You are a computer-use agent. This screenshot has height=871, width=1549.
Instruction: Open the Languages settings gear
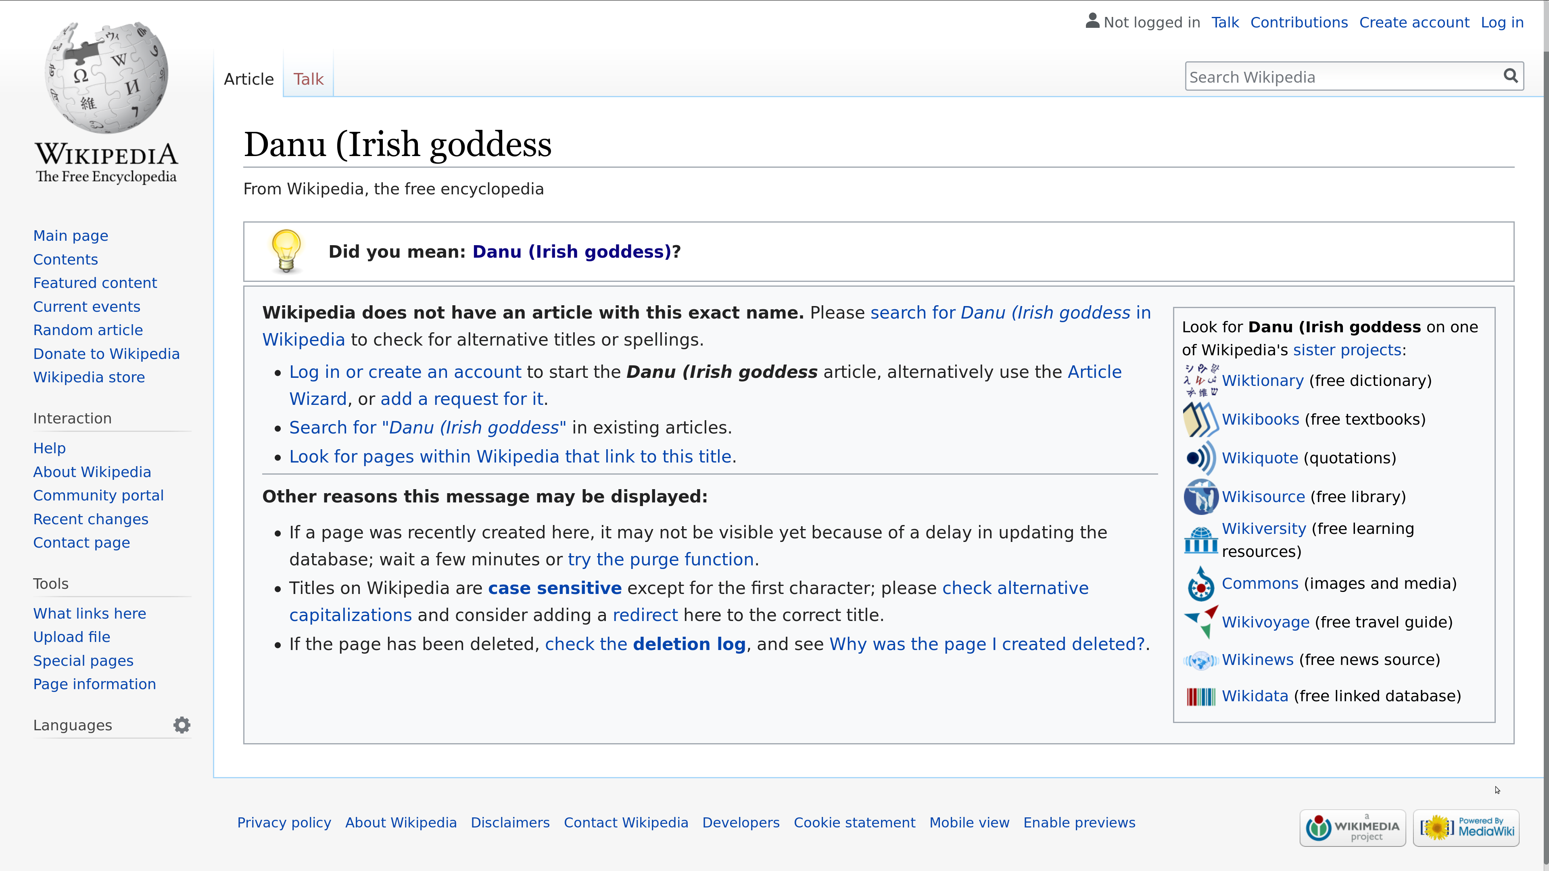click(x=182, y=725)
